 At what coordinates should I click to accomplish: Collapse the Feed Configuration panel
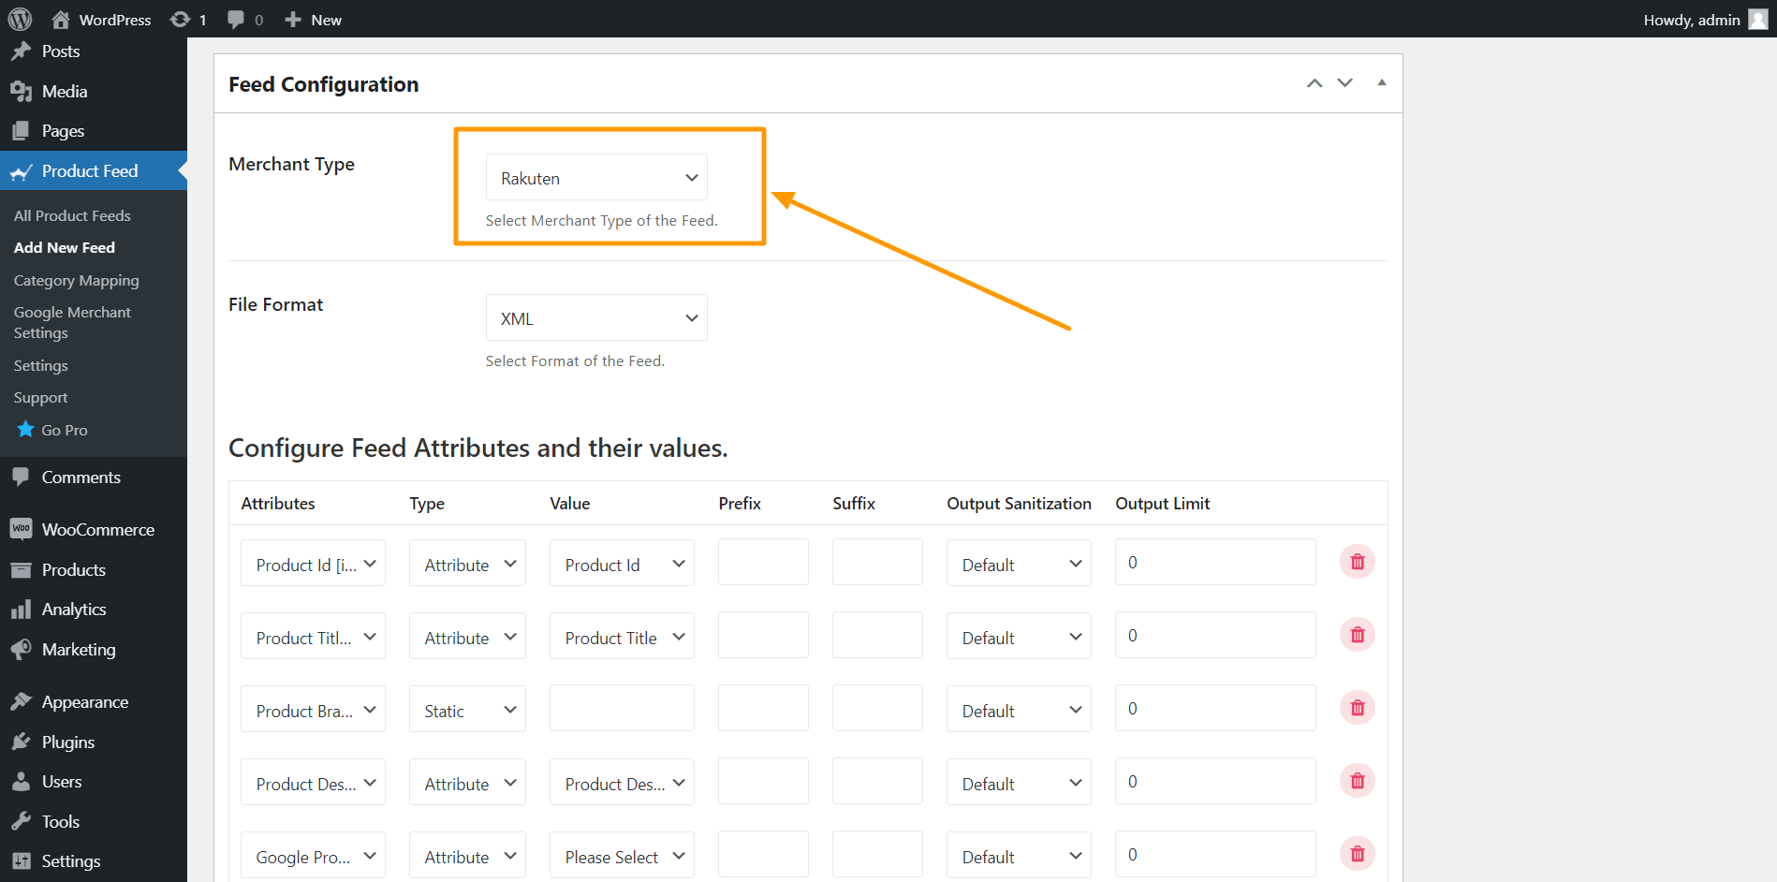click(1381, 82)
